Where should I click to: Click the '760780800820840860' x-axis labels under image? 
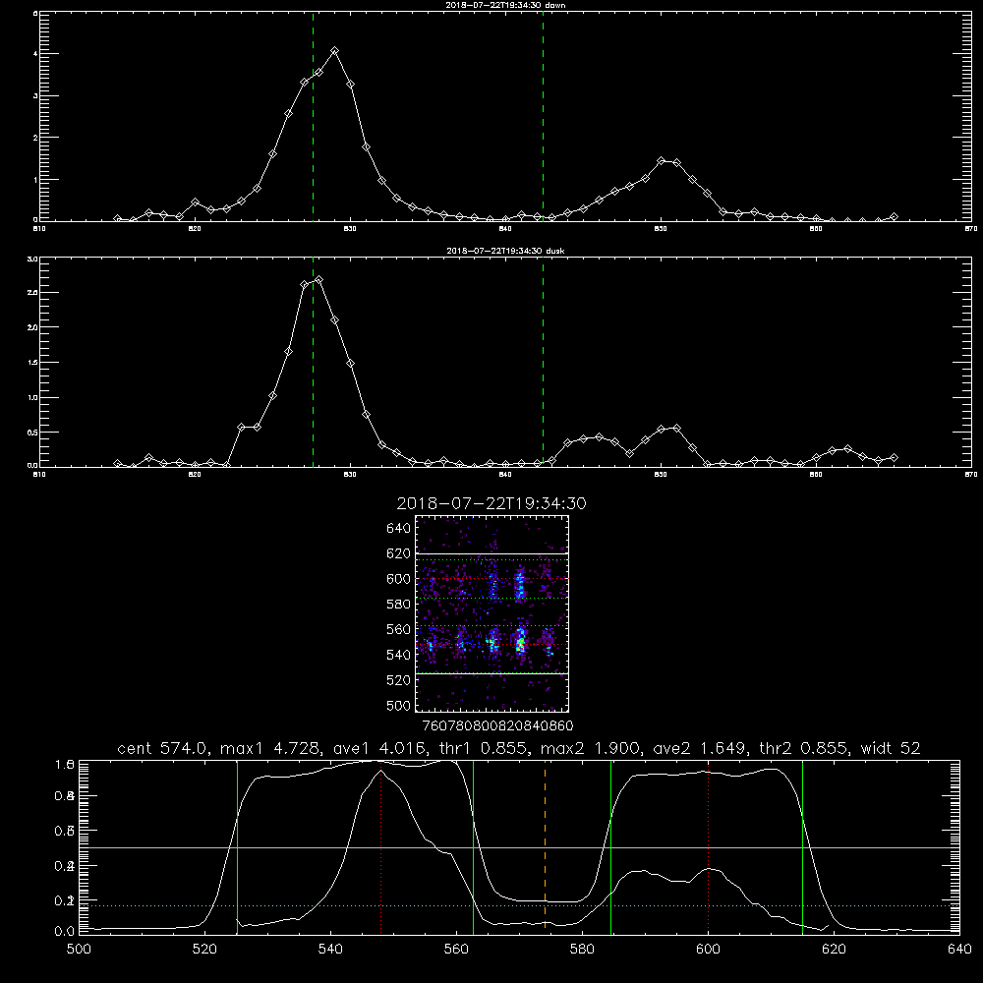pyautogui.click(x=497, y=725)
